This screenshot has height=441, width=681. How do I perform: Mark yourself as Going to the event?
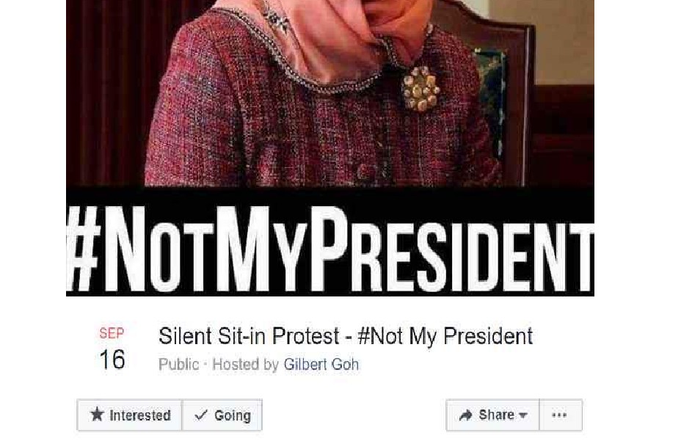(x=222, y=415)
